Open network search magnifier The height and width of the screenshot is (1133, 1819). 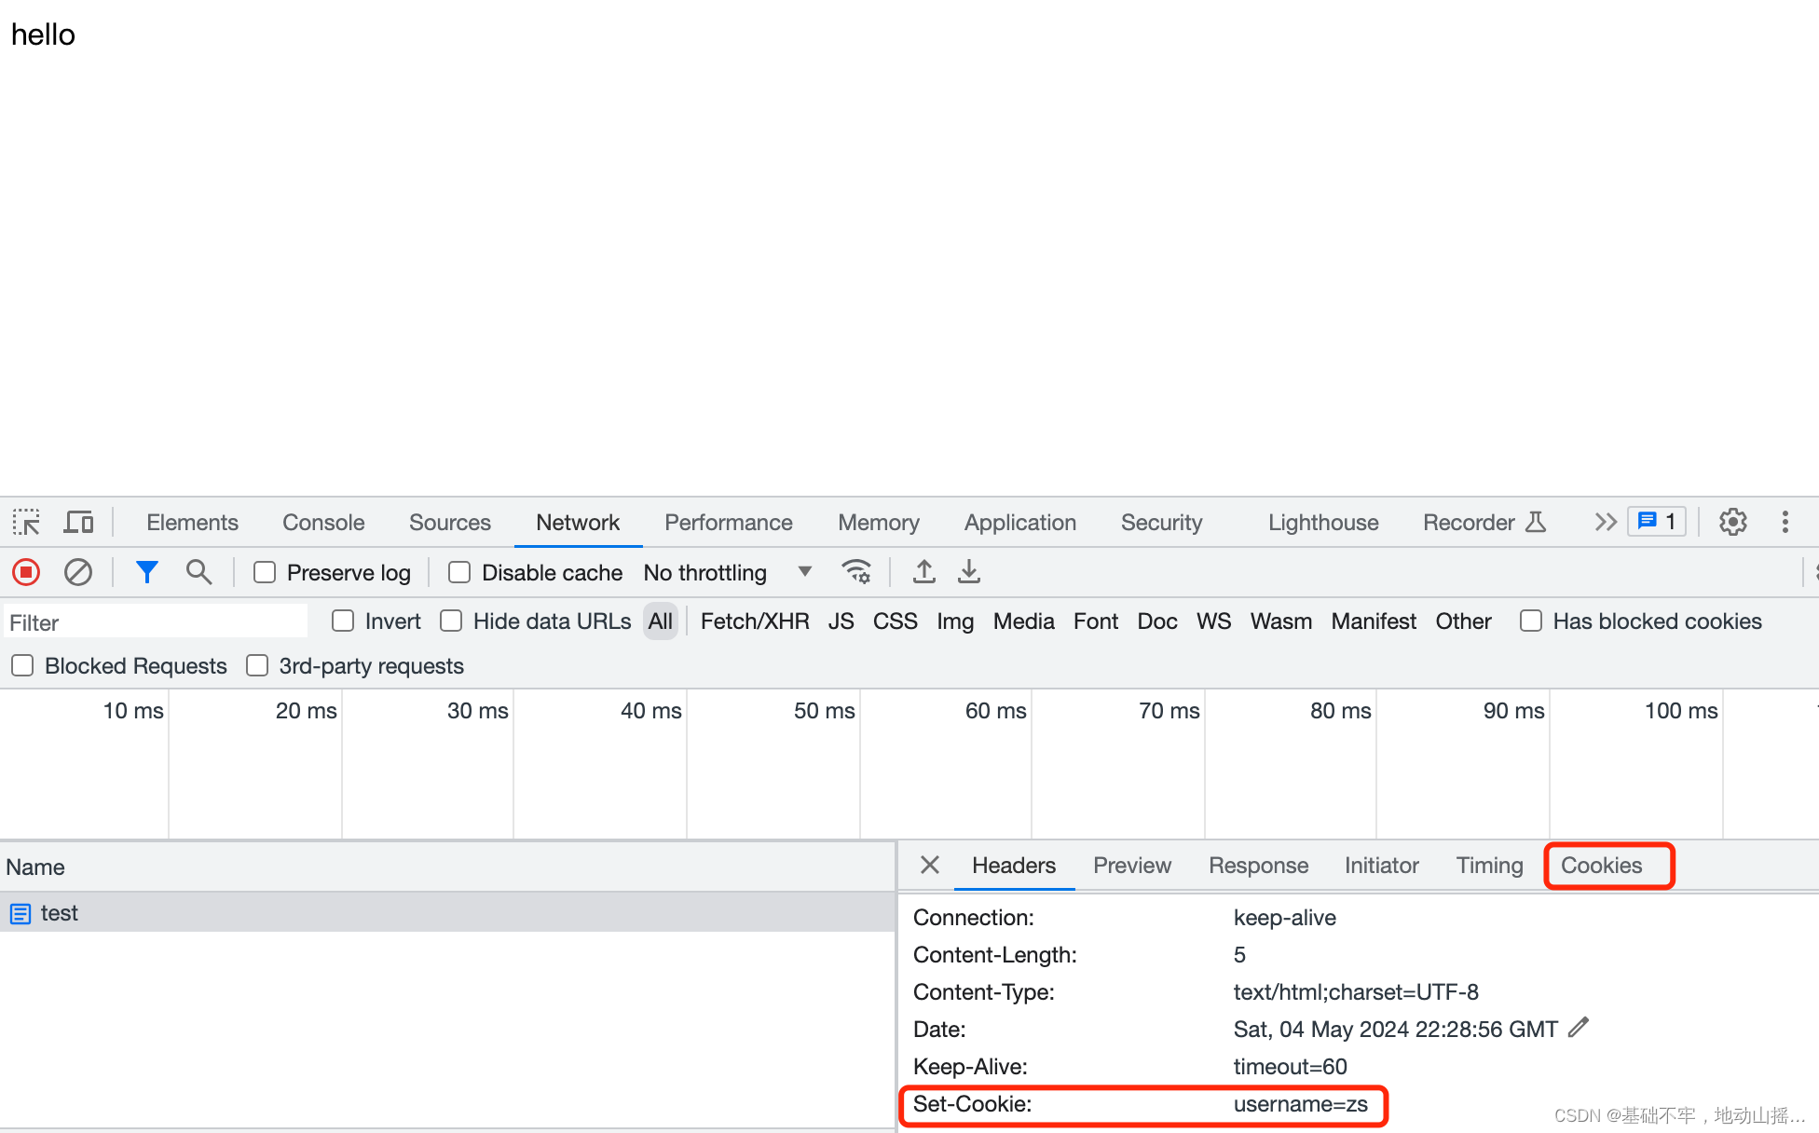coord(198,572)
